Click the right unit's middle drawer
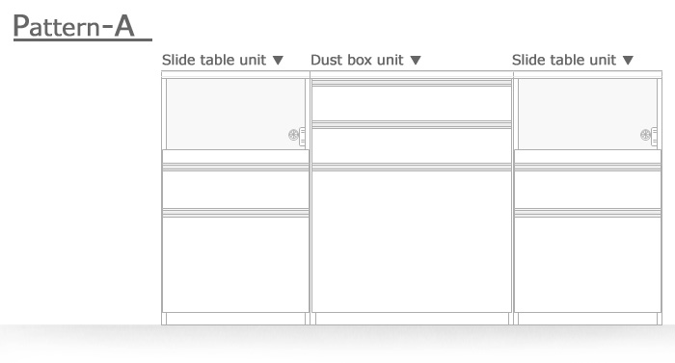Viewport: 675px width, 363px height. pos(587,190)
